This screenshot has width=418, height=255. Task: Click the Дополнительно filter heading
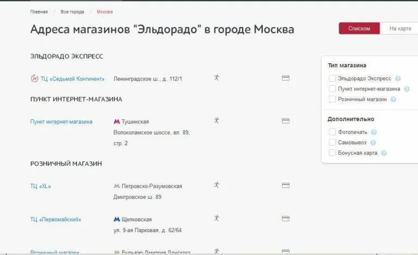[x=351, y=119]
